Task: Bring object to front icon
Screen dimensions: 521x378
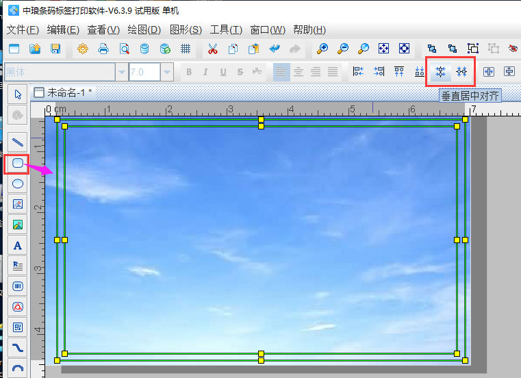Action: tap(432, 49)
